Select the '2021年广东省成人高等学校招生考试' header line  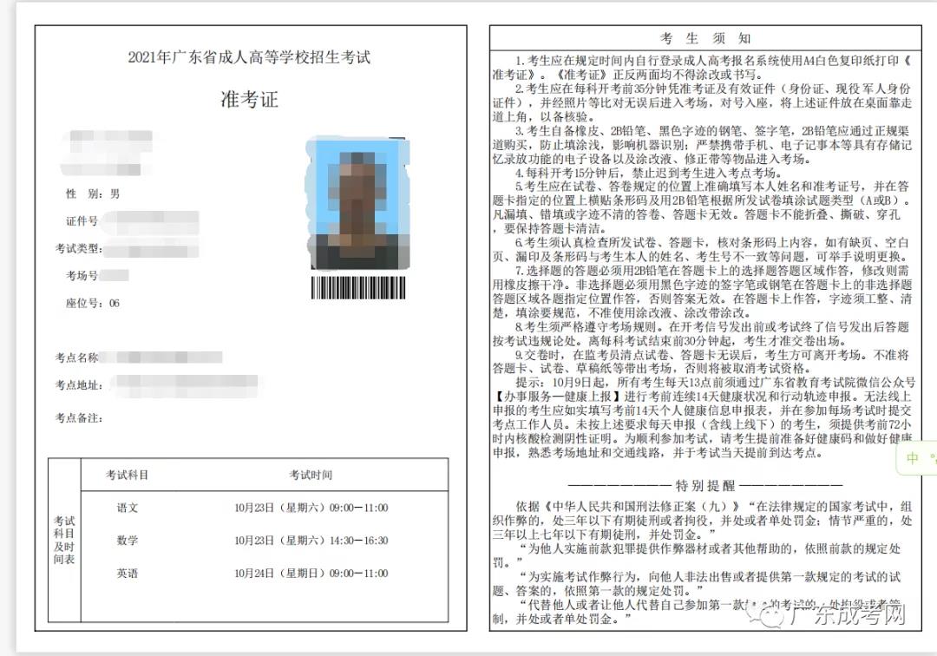click(x=249, y=57)
